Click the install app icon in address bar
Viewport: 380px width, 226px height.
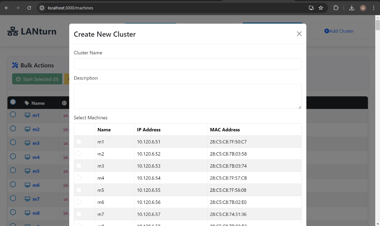pos(311,8)
